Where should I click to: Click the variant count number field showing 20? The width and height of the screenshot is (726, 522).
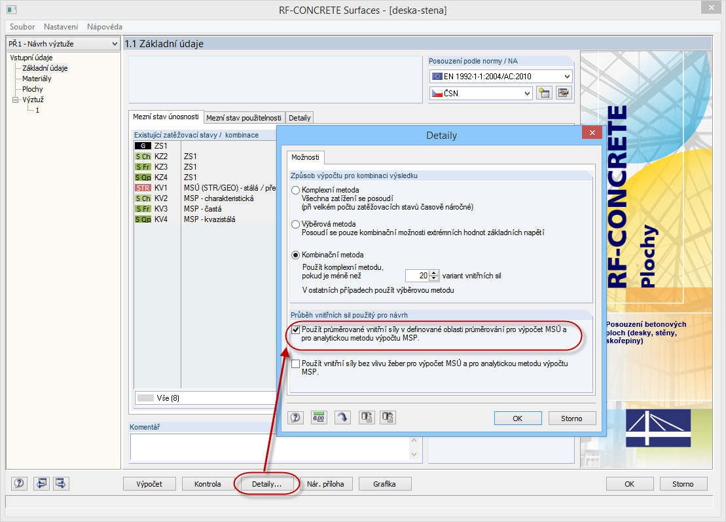tap(417, 276)
